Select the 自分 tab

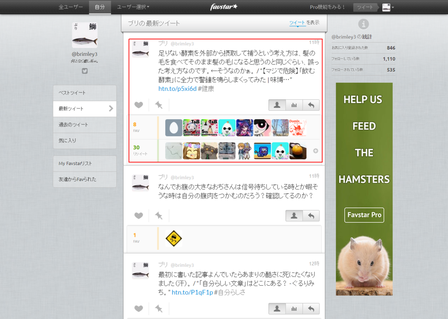point(100,7)
